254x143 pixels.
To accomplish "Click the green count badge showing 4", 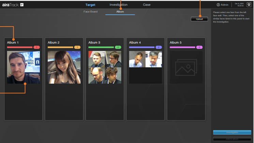I will pyautogui.click(x=118, y=47).
